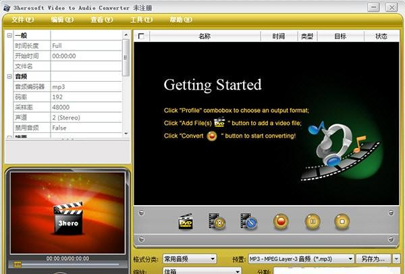Pause conversion with the Pause button
Viewport: 405px width, 274px height.
pos(313,221)
